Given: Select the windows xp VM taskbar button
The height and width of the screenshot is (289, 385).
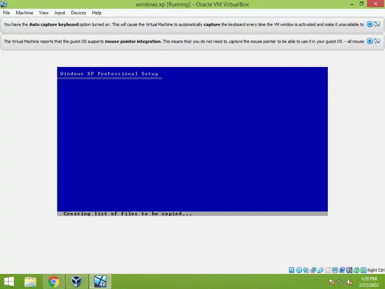Looking at the screenshot, I should coord(100,281).
